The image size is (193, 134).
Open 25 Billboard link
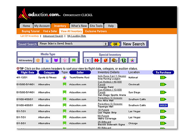(104, 122)
